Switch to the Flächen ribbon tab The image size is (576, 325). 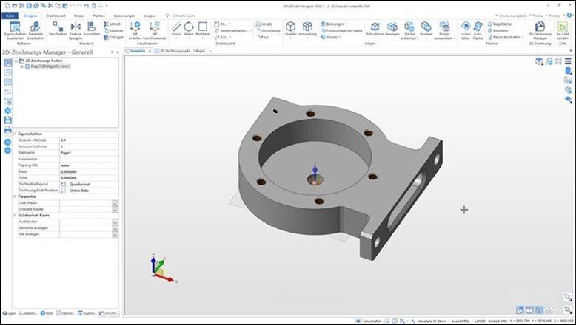point(98,16)
